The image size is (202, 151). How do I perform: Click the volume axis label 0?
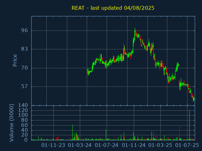click(26, 140)
